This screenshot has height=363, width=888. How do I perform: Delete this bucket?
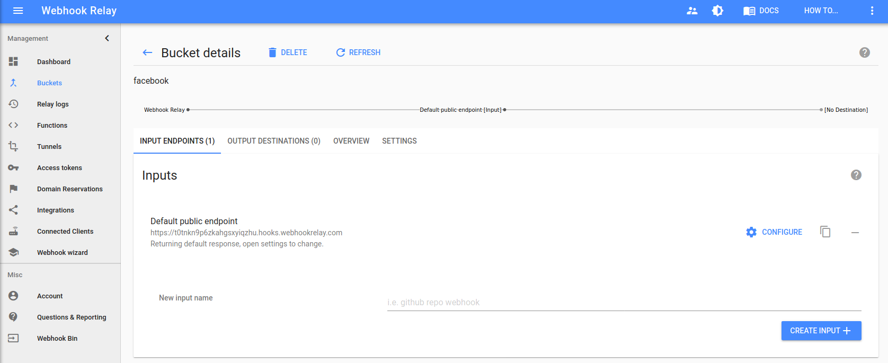288,52
